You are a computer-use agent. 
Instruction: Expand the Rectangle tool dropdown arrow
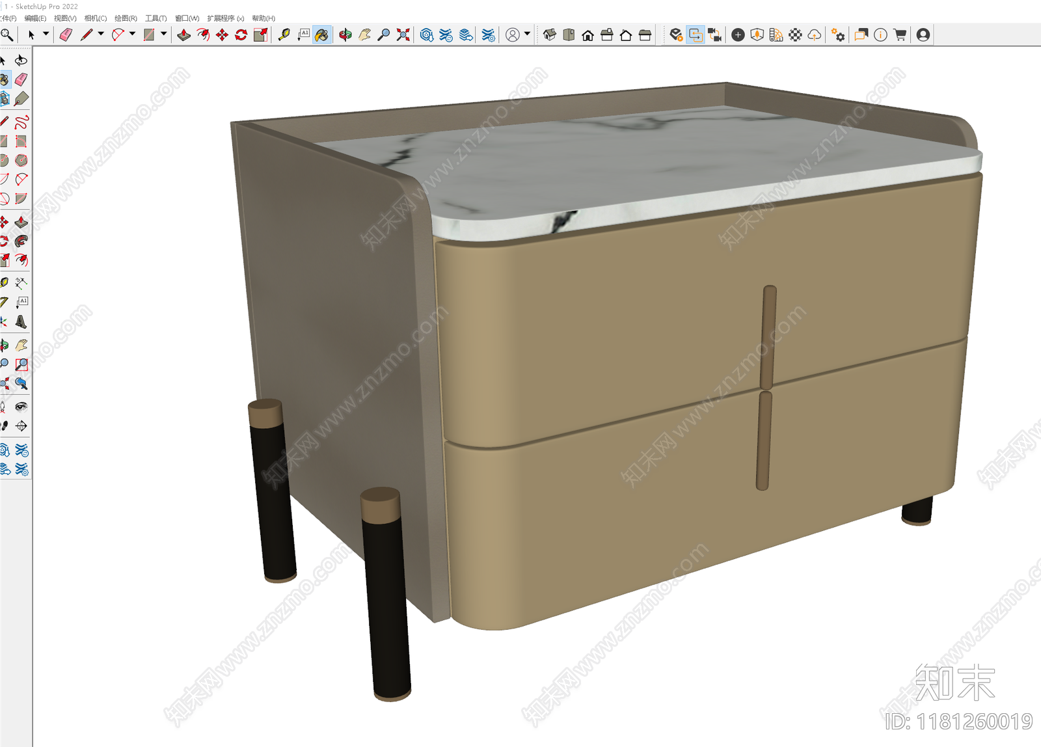(163, 34)
